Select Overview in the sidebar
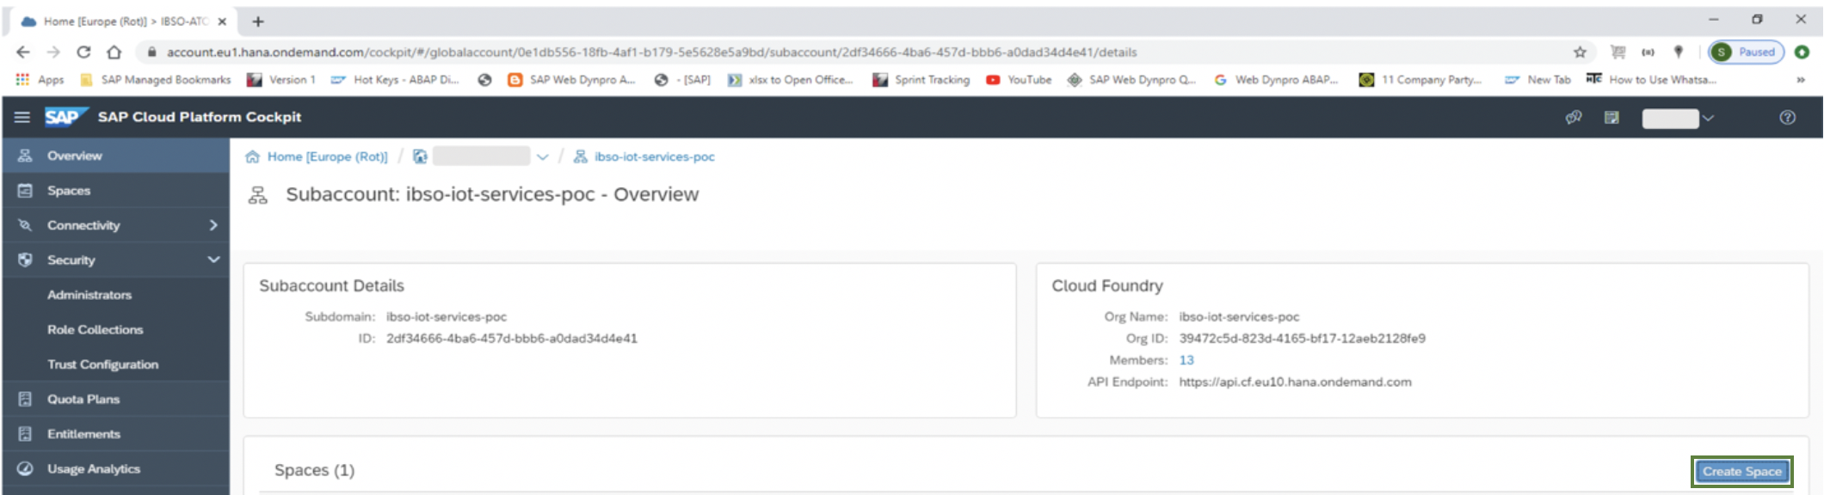The image size is (1824, 495). point(115,156)
